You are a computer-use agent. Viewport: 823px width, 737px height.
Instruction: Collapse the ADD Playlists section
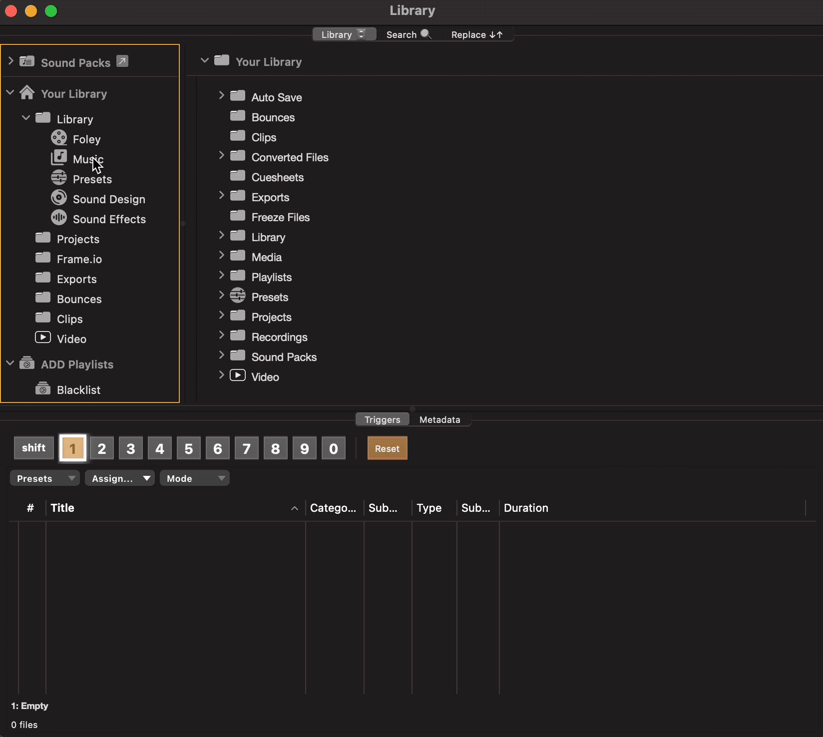[10, 363]
